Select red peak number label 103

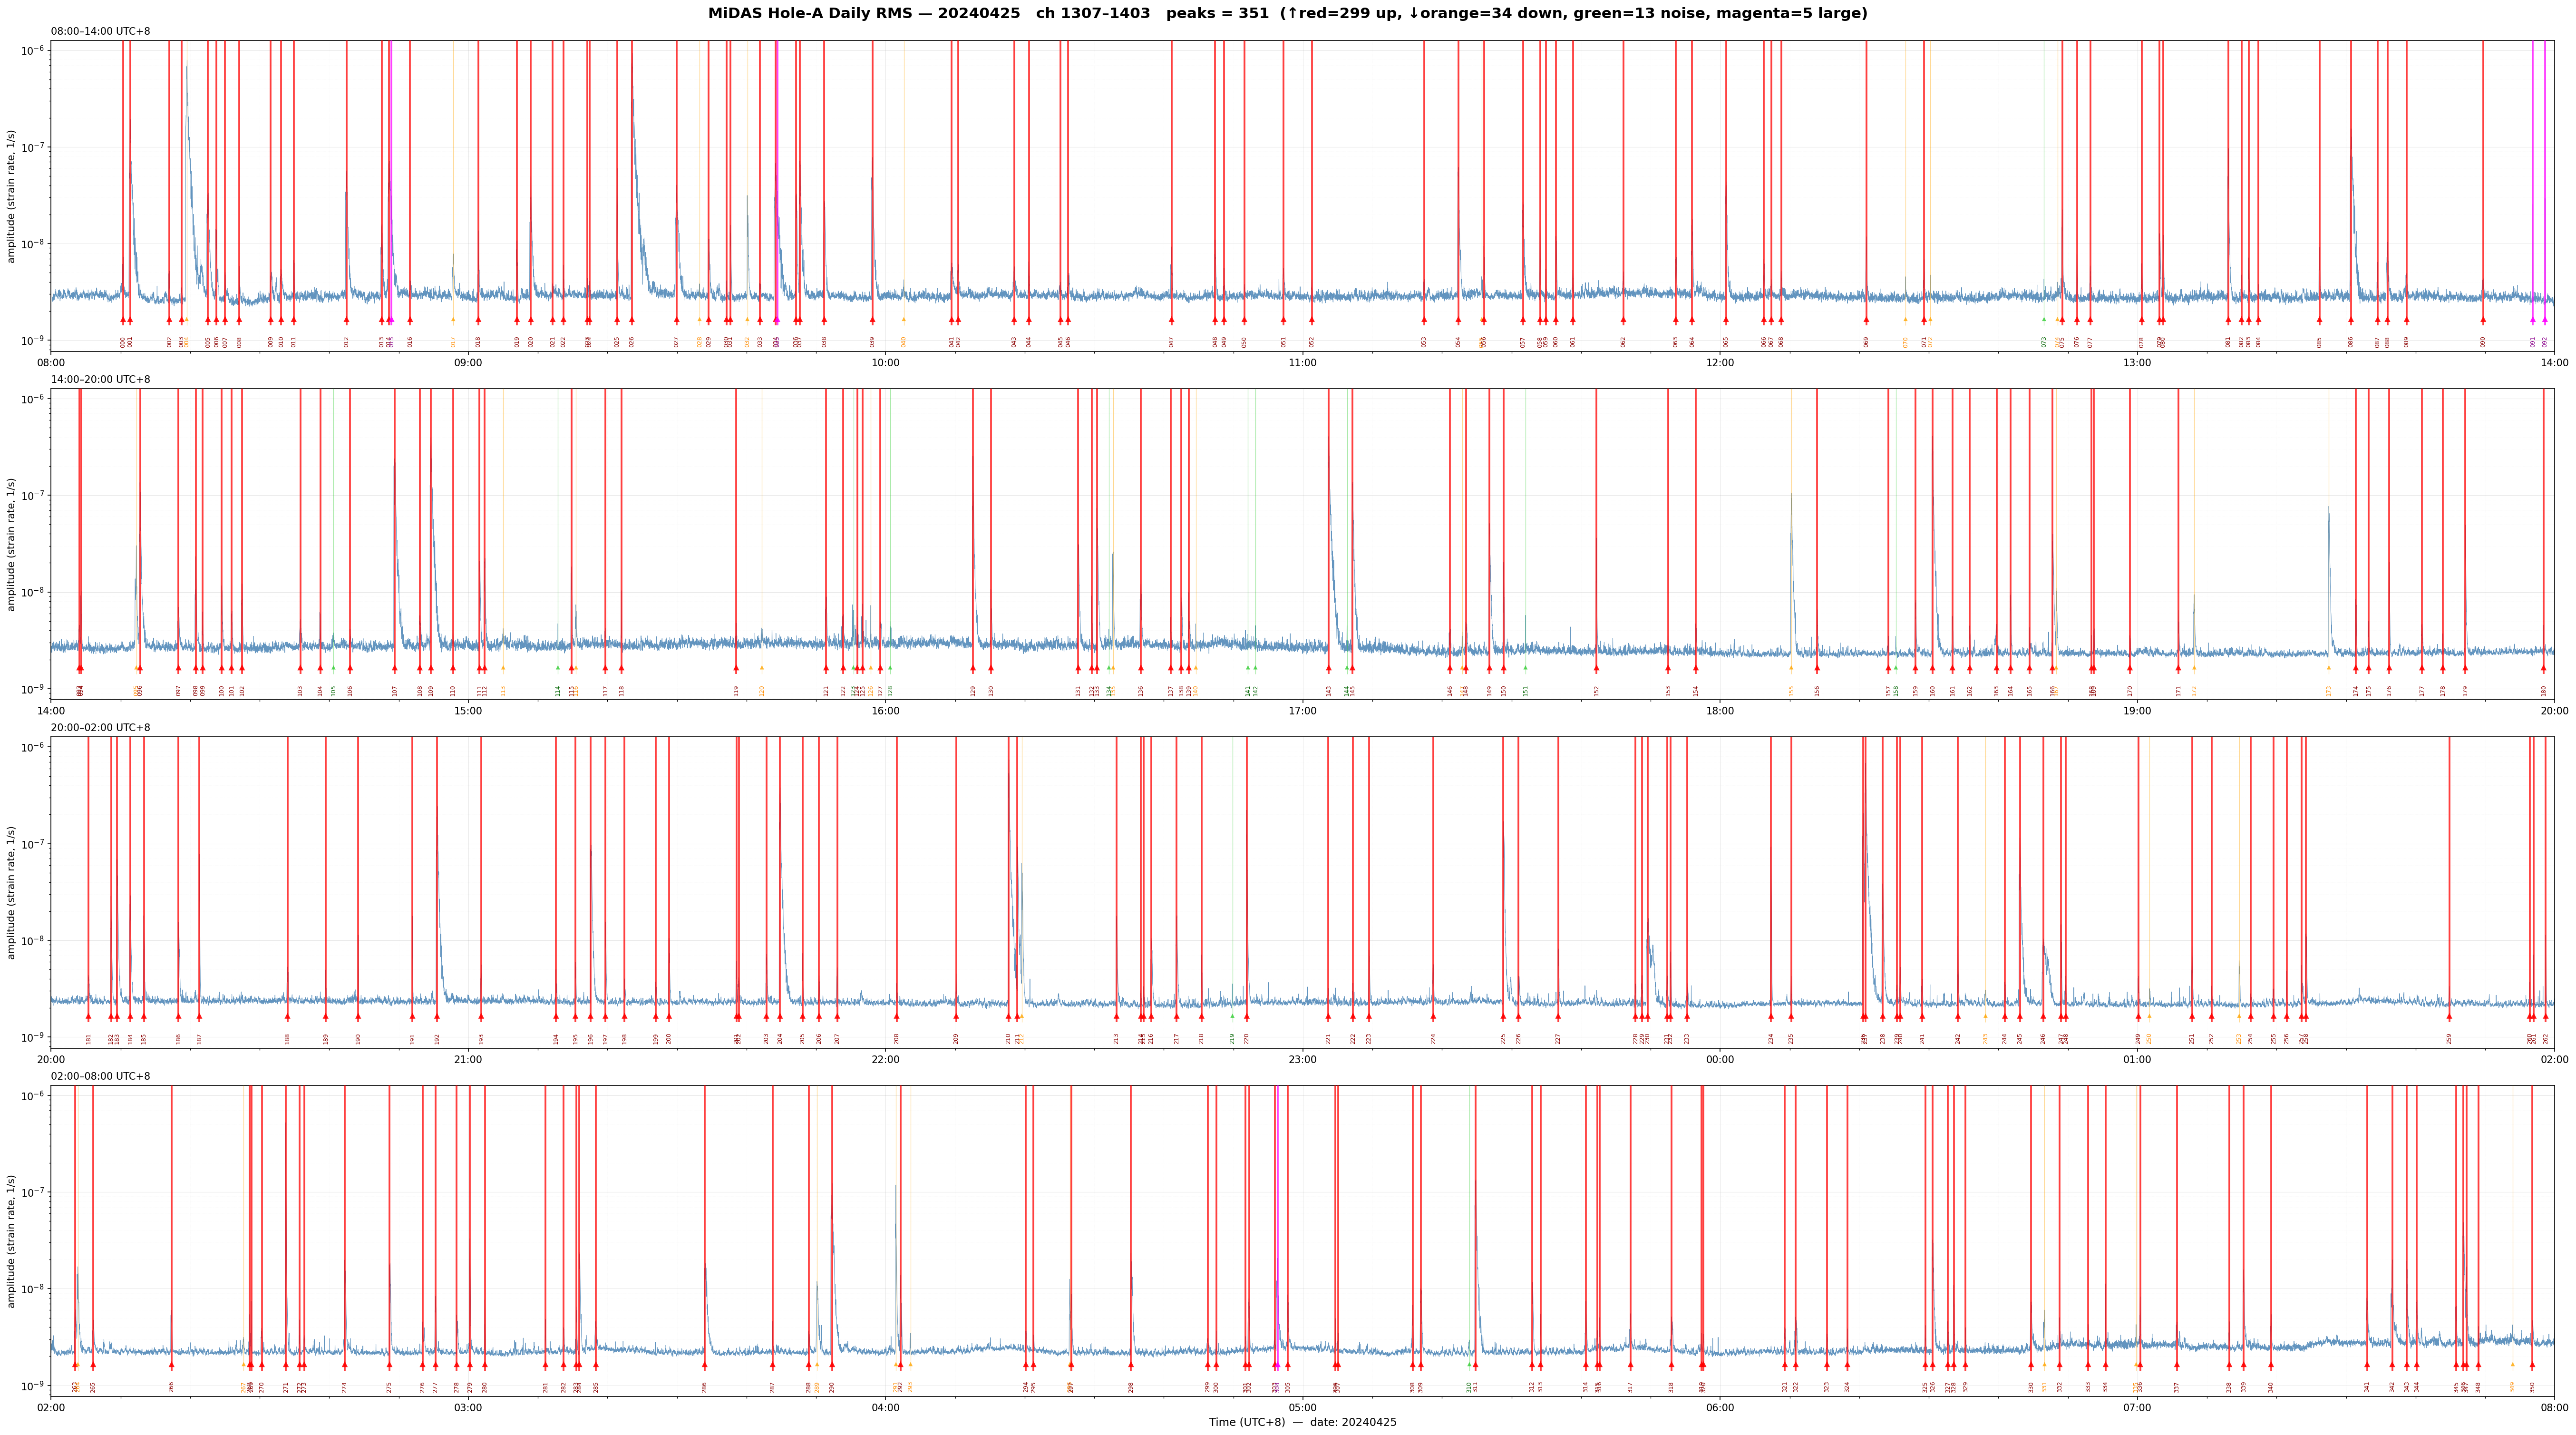tap(300, 690)
